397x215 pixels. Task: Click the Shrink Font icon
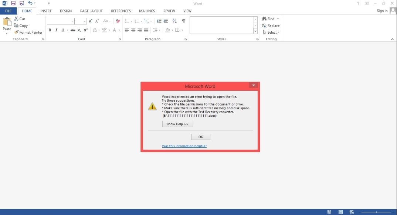97,21
